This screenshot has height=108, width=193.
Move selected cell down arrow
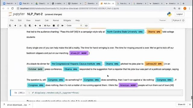click(40, 25)
